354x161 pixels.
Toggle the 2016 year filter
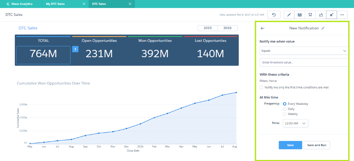227,28
